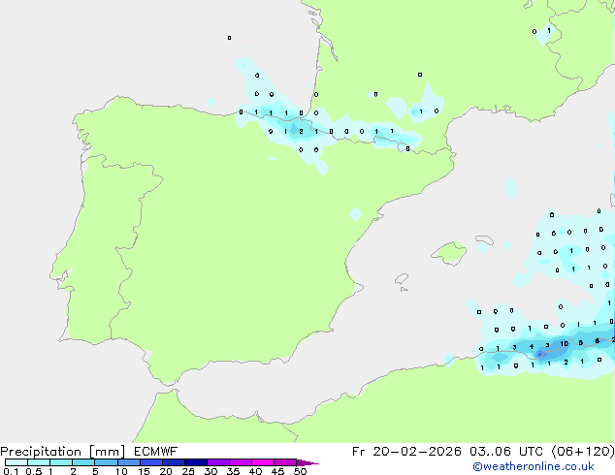615x475 pixels.
Task: Click the 30–35 mm purple legend swatch
Action: pyautogui.click(x=218, y=462)
